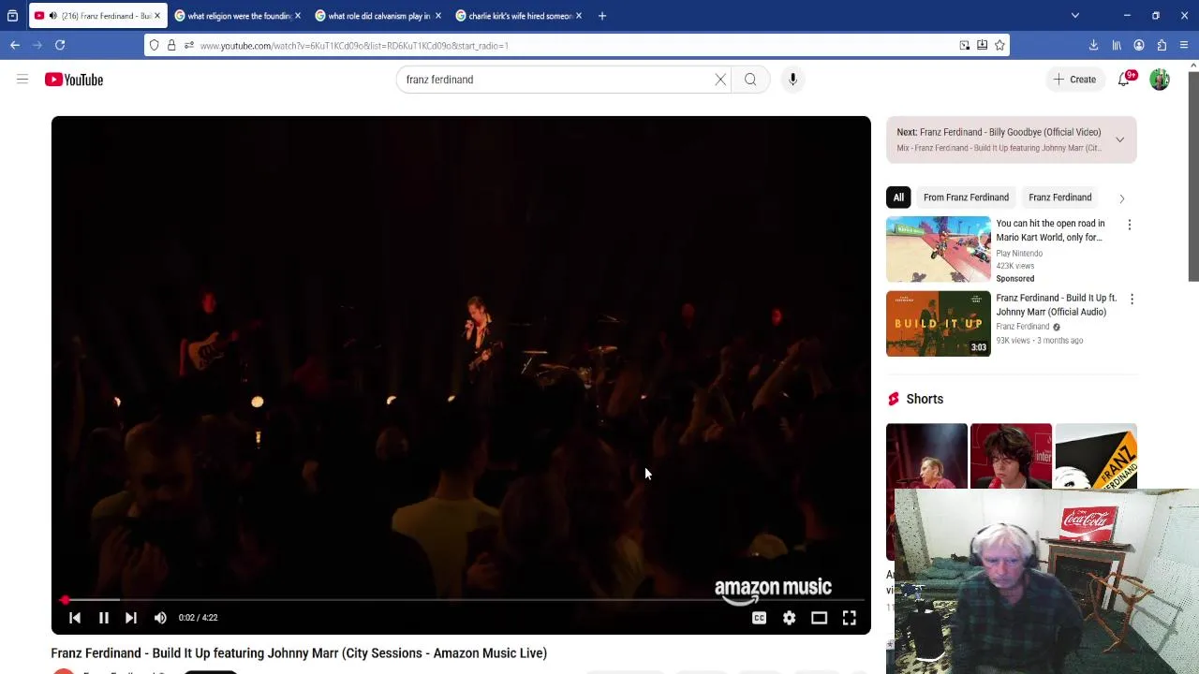This screenshot has width=1199, height=674.
Task: Skip to the previous video in player
Action: (x=75, y=618)
